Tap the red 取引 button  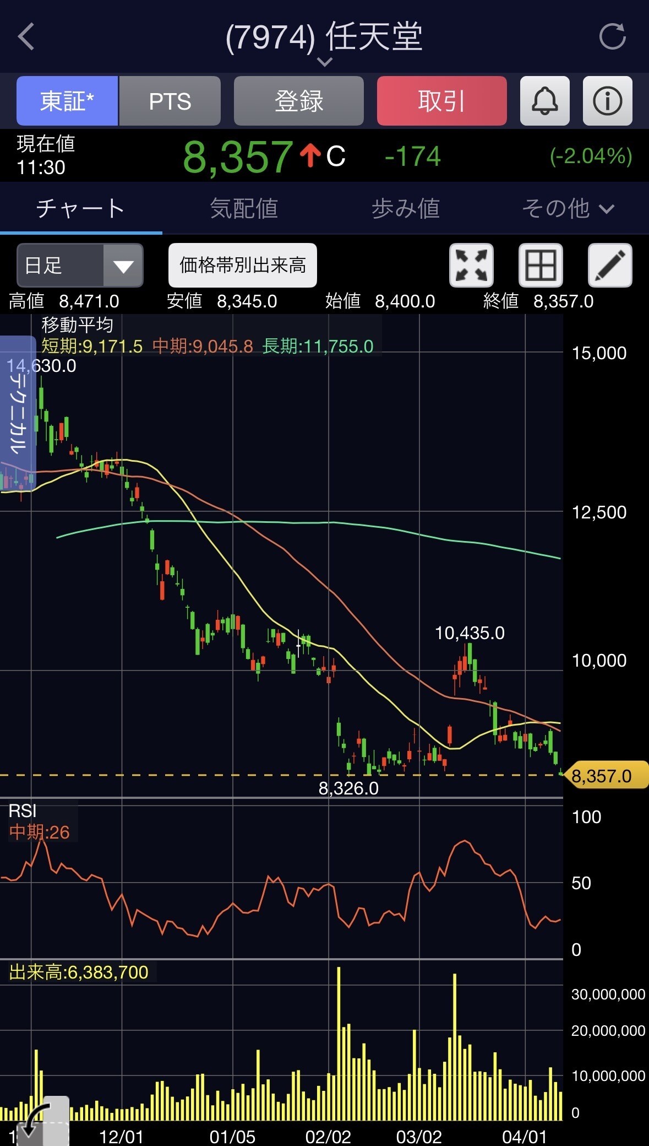point(441,101)
